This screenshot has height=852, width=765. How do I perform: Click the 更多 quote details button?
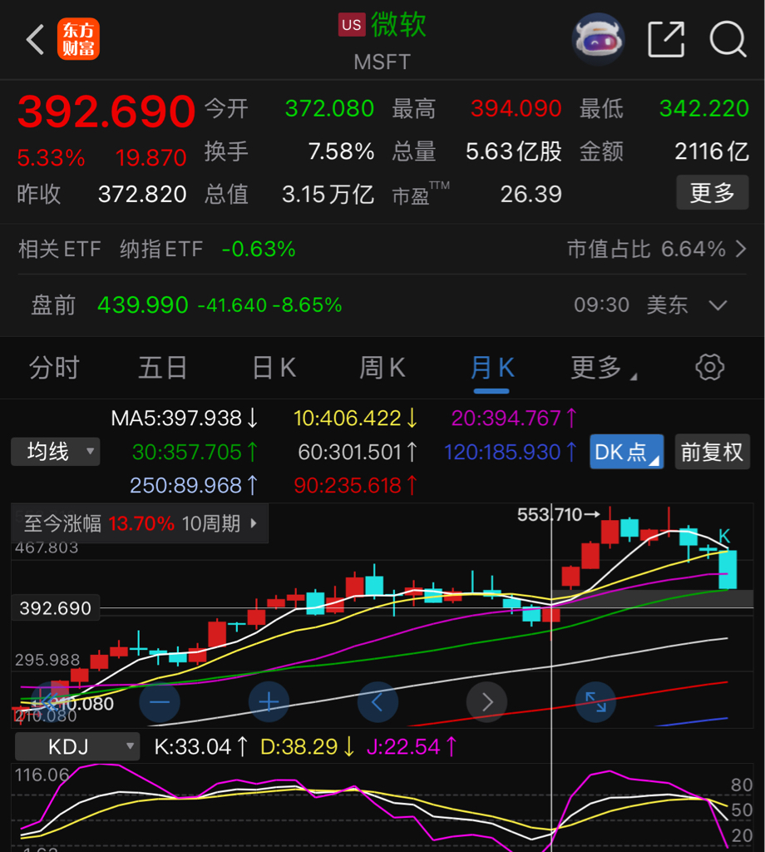(x=713, y=193)
